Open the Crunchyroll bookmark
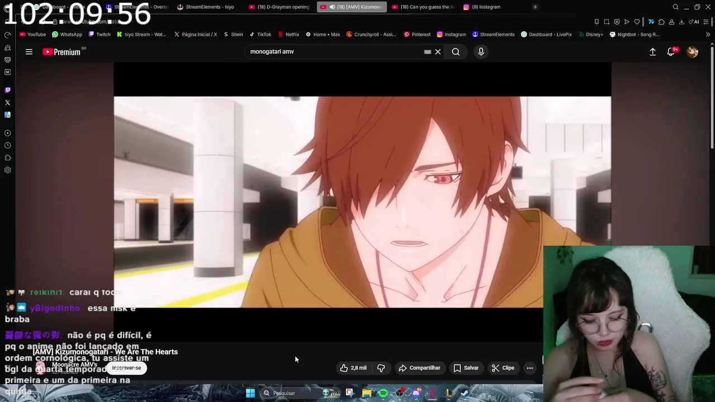The height and width of the screenshot is (402, 715). pos(371,35)
